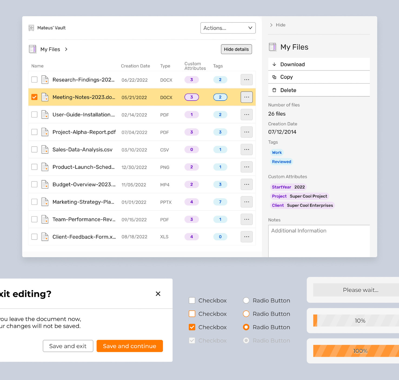Open custom attributes badge for User-Guide-Installation
The height and width of the screenshot is (380, 399).
[192, 114]
